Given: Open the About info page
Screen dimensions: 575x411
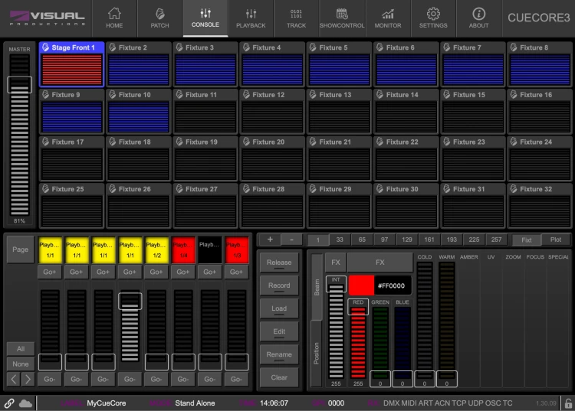Looking at the screenshot, I should tap(478, 18).
